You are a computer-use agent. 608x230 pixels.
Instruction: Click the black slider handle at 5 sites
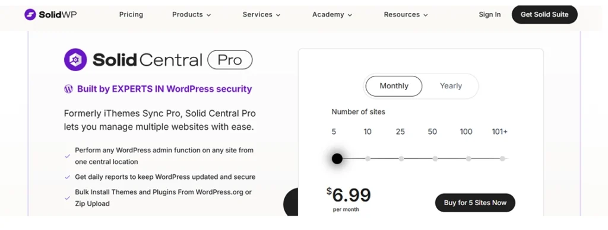[x=337, y=158]
